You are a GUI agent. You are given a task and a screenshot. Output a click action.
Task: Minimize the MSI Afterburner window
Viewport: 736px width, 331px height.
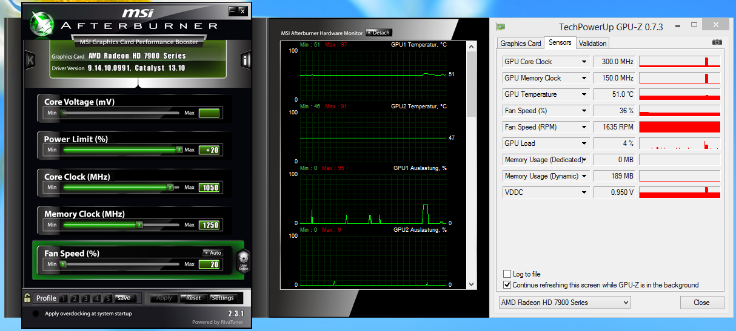click(x=232, y=11)
